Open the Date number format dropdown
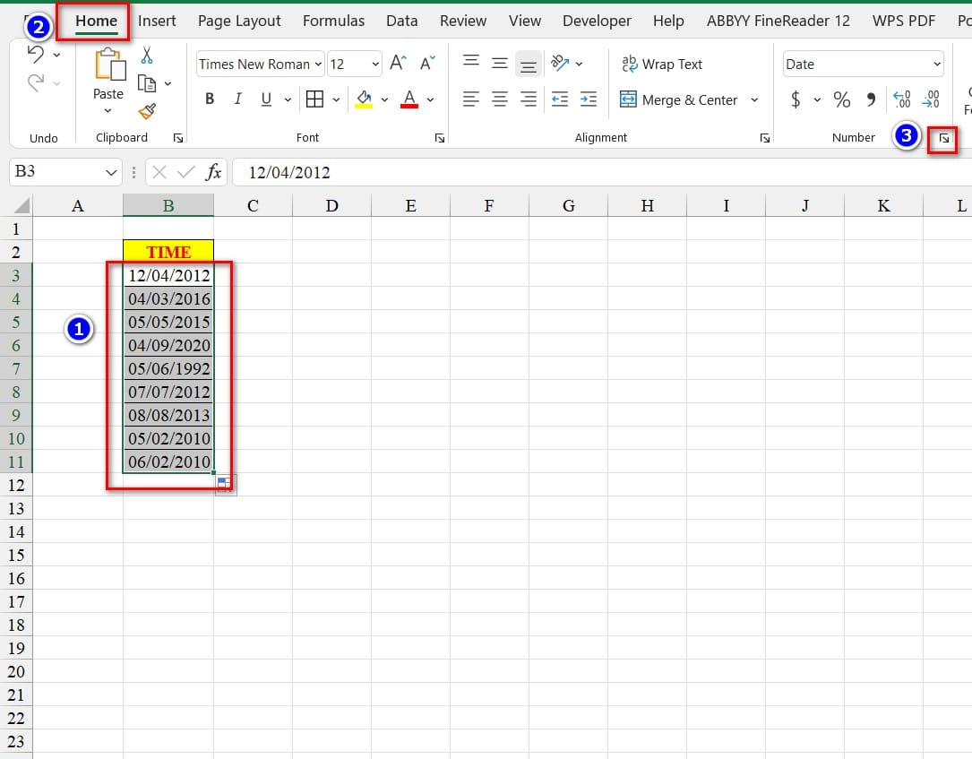 click(937, 64)
